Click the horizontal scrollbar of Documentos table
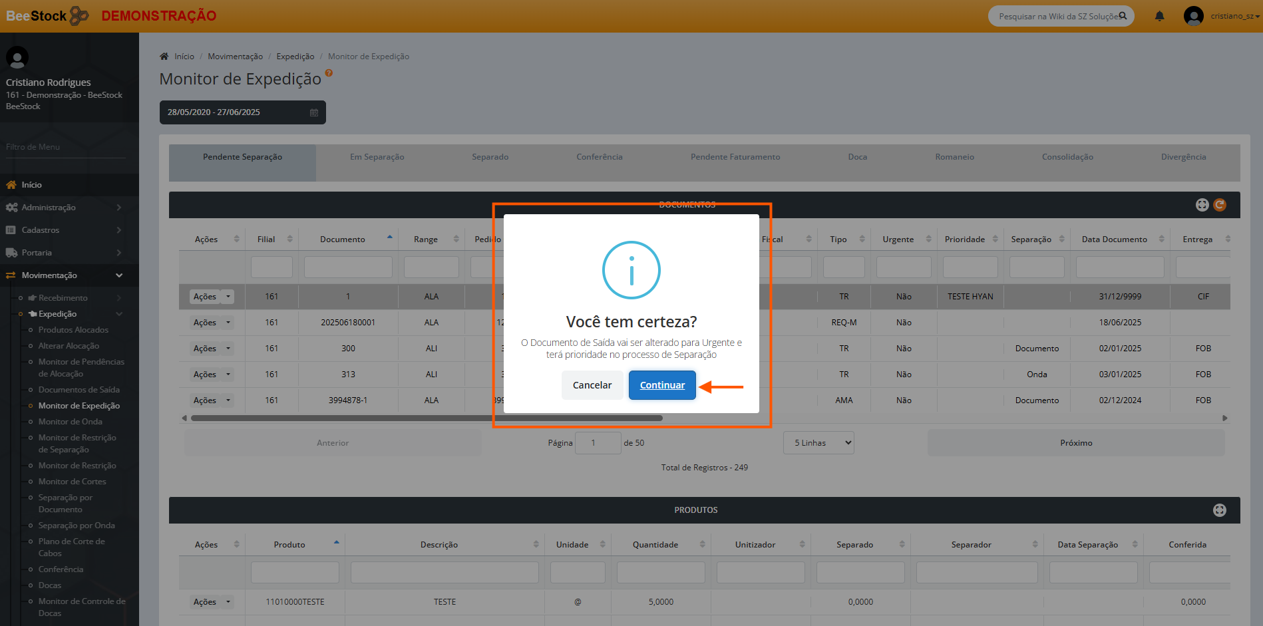 (x=426, y=418)
